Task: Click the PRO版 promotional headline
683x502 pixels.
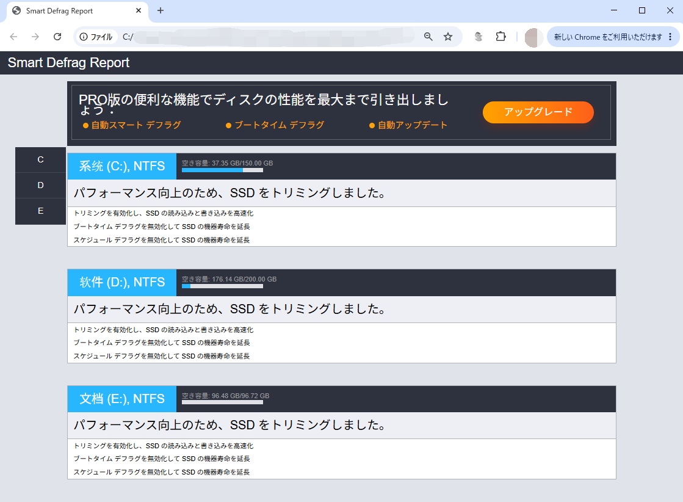Action: pyautogui.click(x=264, y=104)
